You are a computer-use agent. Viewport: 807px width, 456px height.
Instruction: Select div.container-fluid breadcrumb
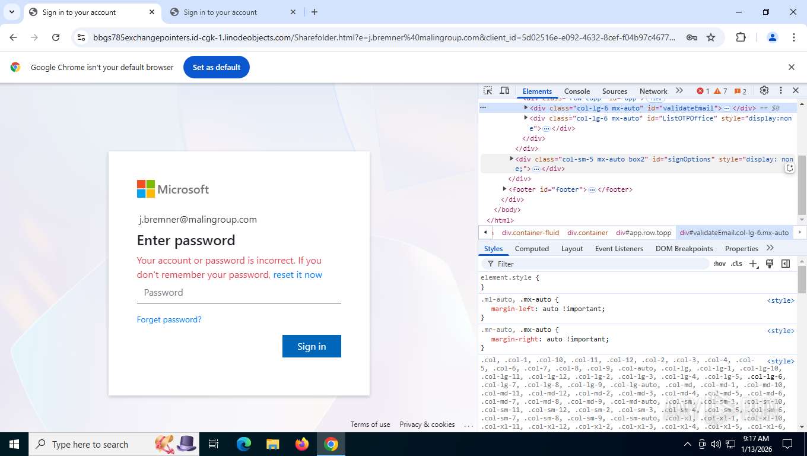point(530,233)
